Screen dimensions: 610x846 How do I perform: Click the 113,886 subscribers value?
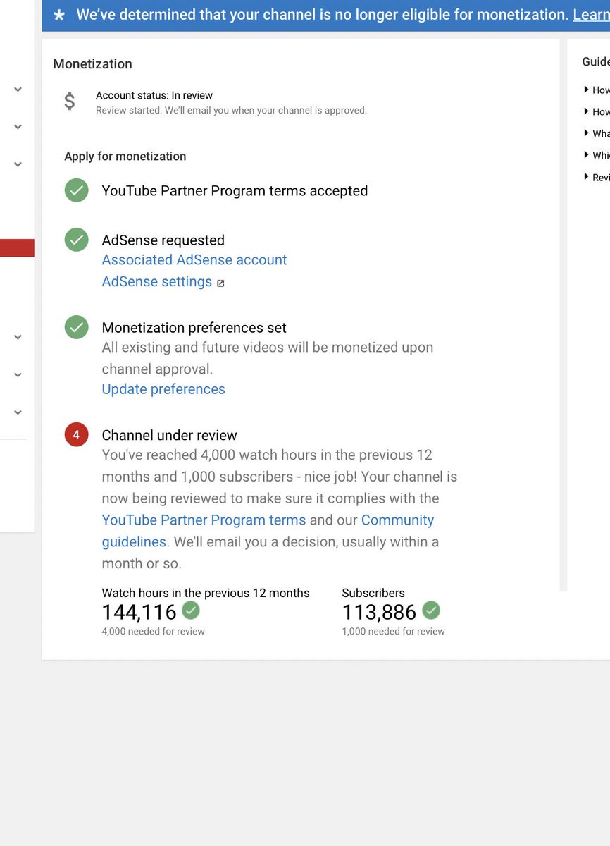380,611
